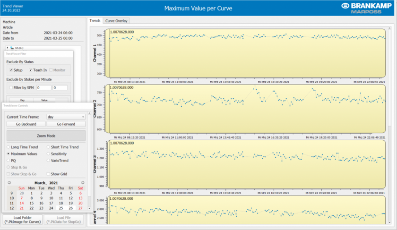The image size is (397, 230).
Task: Click the Go Forward button
Action: (x=66, y=124)
